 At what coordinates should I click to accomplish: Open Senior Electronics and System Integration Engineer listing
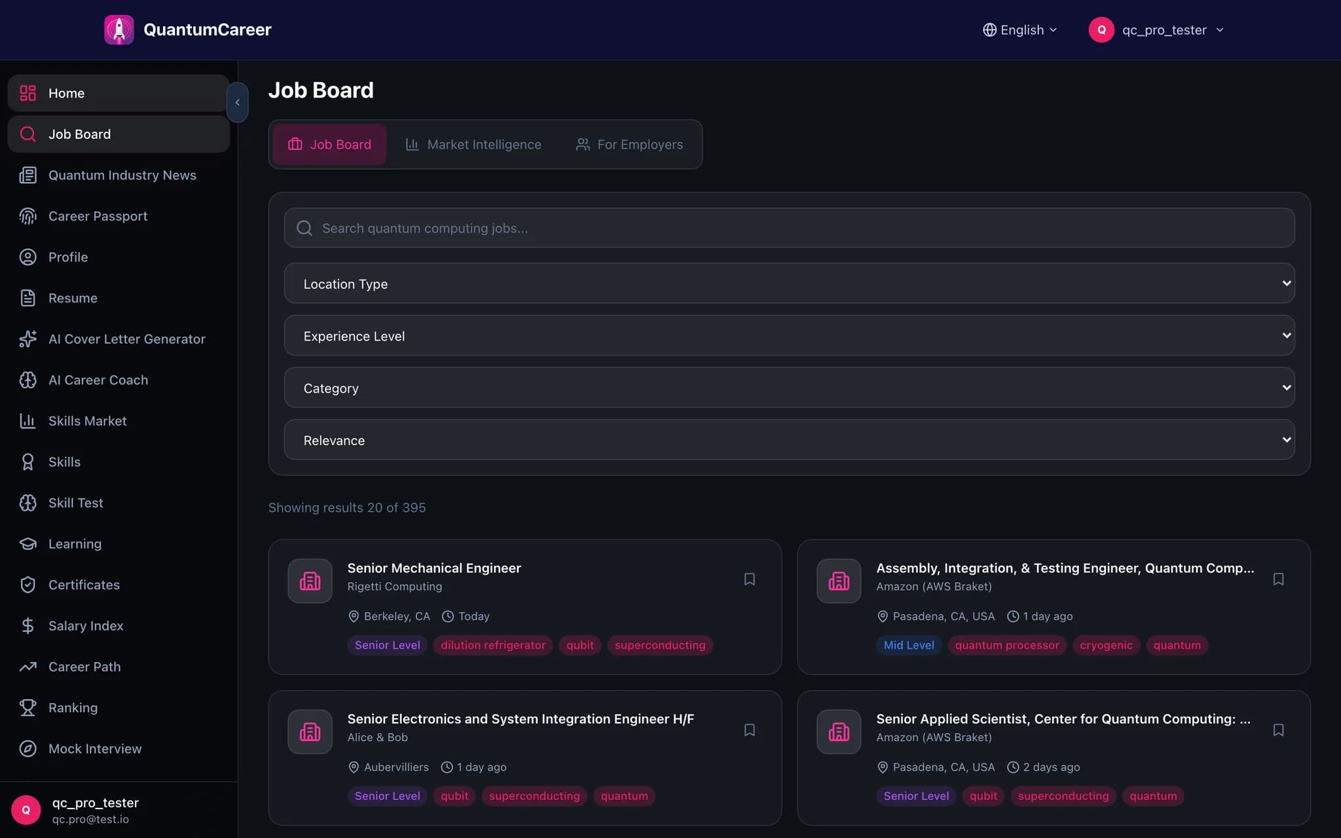coord(521,718)
